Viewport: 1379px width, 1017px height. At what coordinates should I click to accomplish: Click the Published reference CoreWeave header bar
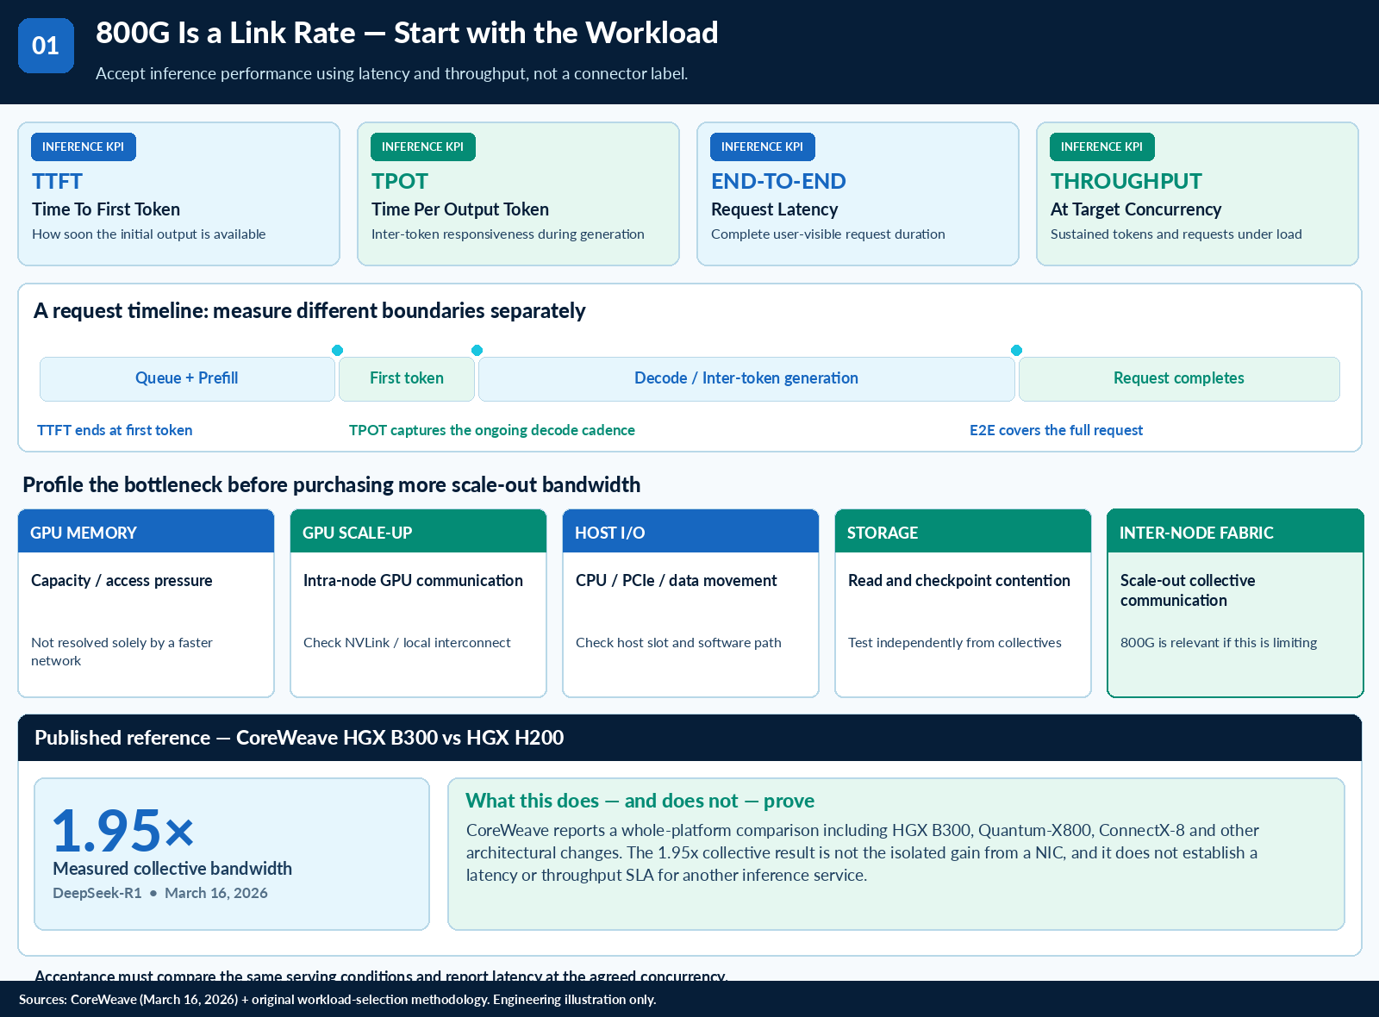[689, 738]
